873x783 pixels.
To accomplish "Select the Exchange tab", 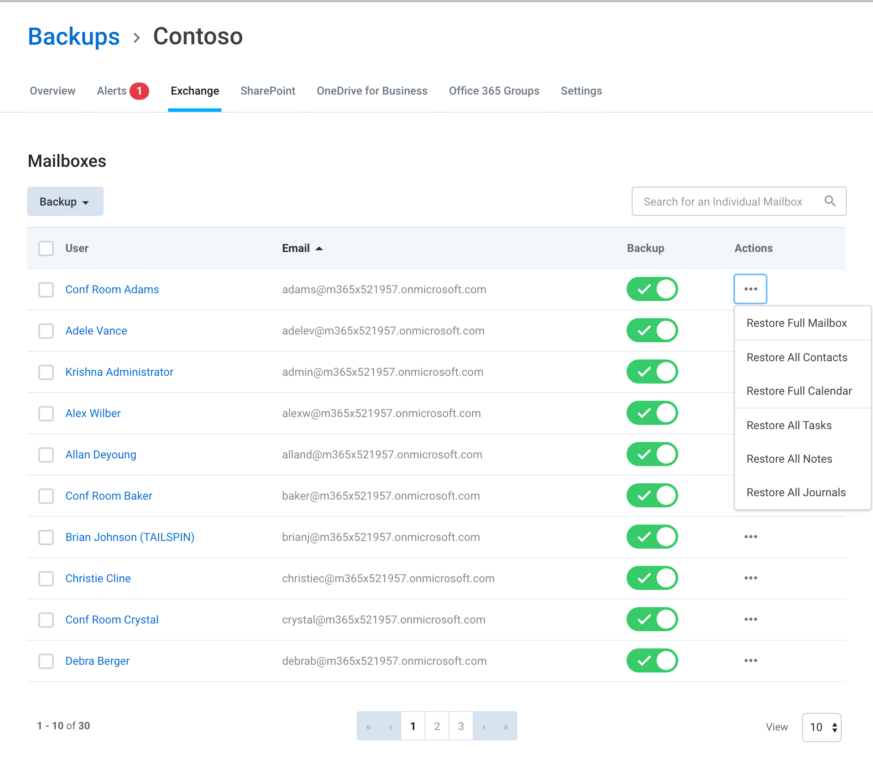I will pyautogui.click(x=194, y=91).
